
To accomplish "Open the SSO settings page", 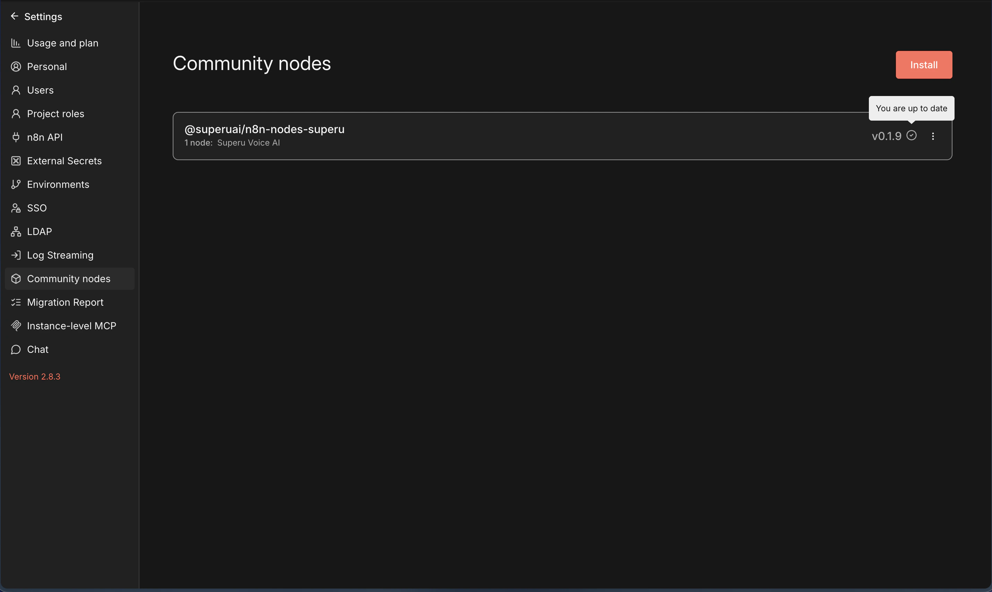I will click(36, 208).
